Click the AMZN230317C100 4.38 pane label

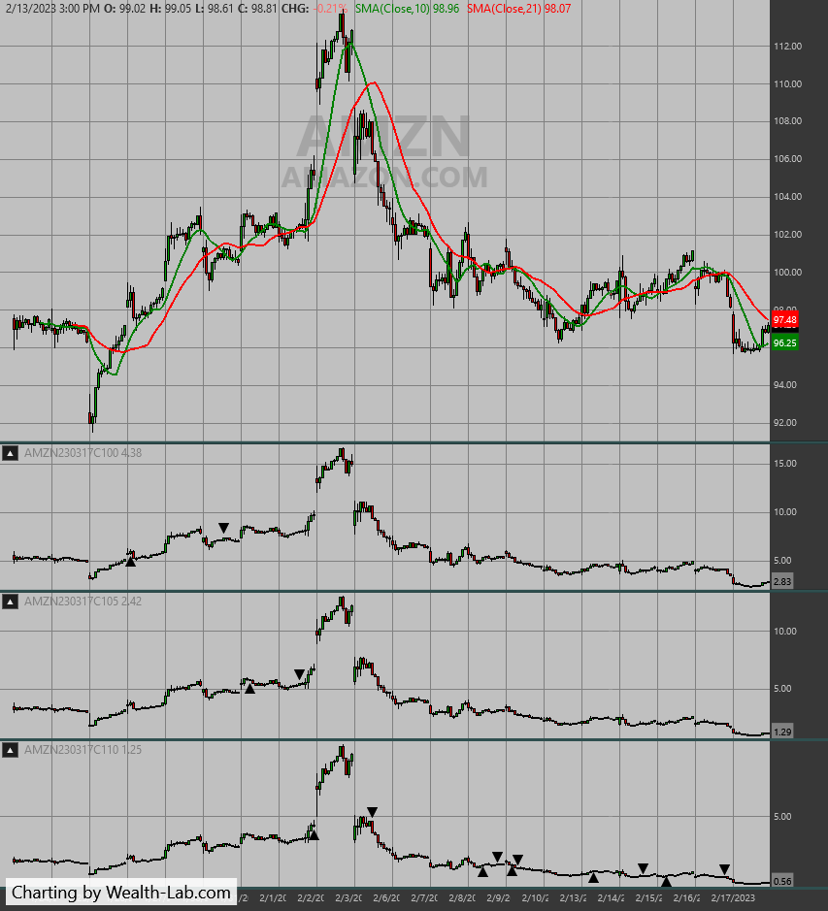click(x=83, y=453)
